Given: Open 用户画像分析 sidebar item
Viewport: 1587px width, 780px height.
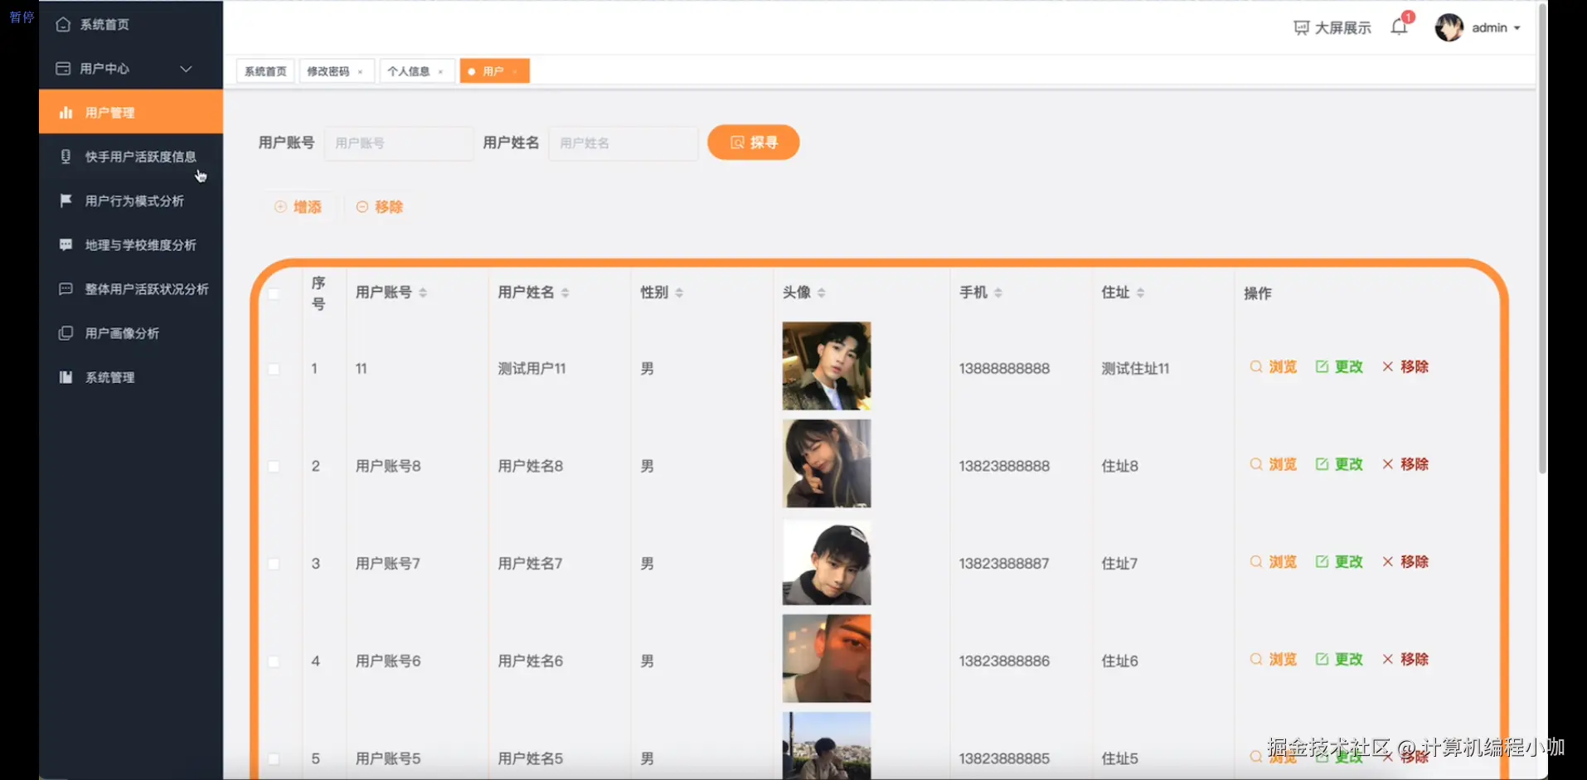Looking at the screenshot, I should click(x=130, y=333).
